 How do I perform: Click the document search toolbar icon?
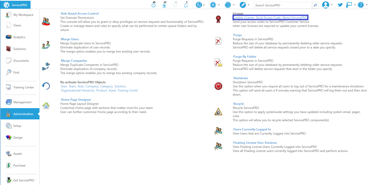tap(199, 5)
